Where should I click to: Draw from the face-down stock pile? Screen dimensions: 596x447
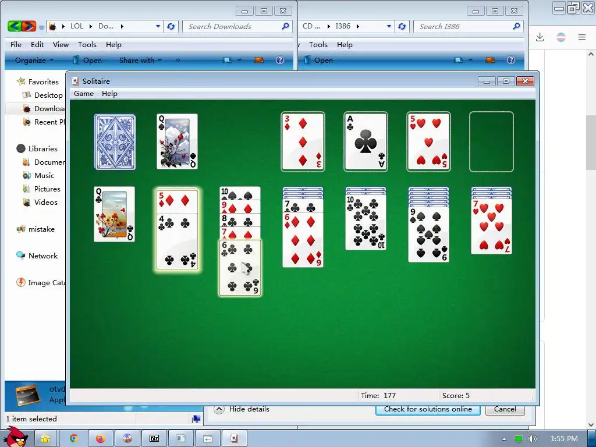coord(115,142)
